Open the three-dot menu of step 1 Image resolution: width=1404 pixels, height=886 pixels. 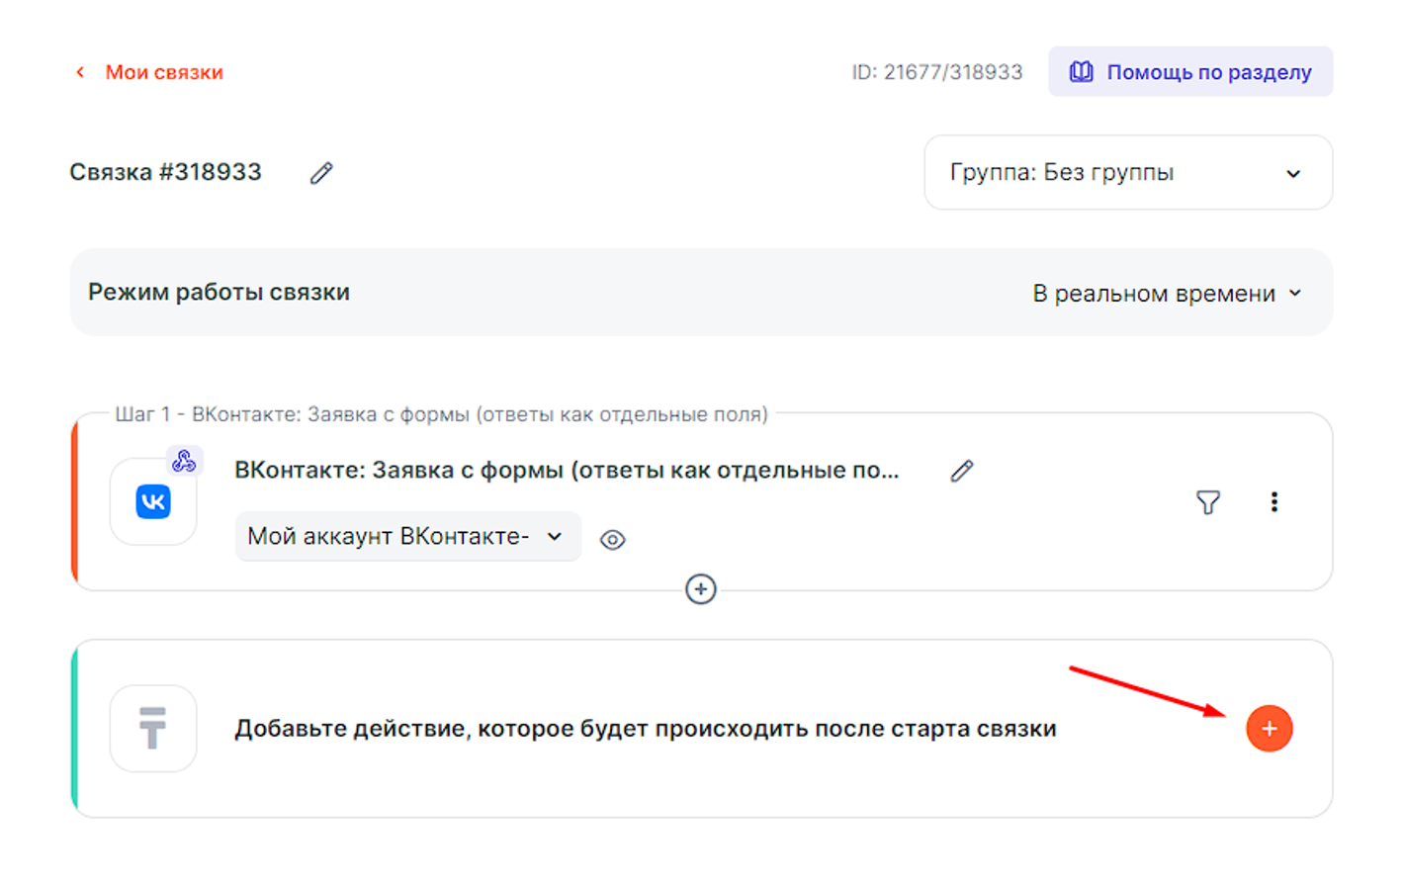(1273, 502)
